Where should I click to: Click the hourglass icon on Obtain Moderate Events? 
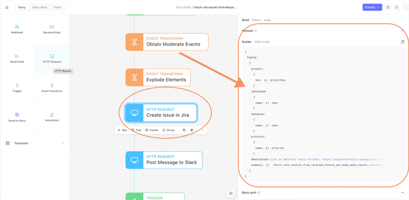click(x=134, y=42)
